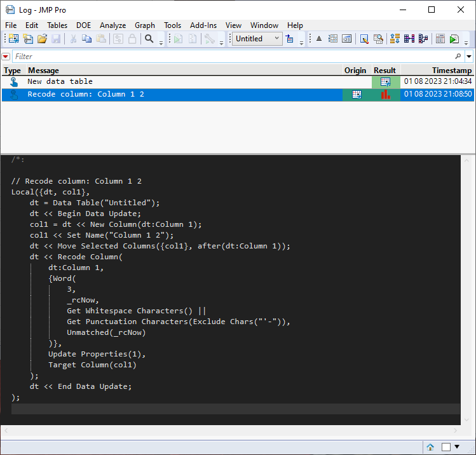Screen dimensions: 476x455
Task: Click the result table icon for New data table
Action: coord(386,81)
